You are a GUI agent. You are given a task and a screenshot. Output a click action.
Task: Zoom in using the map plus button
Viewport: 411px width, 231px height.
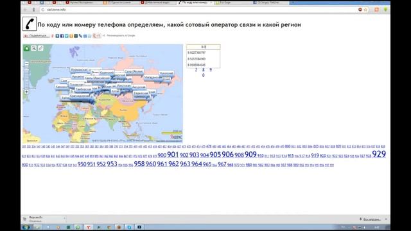point(26,92)
